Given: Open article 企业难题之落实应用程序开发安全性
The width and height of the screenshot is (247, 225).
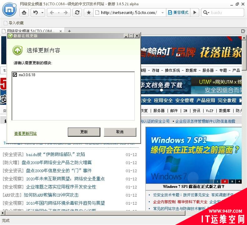Looking at the screenshot, I should [x=61, y=187].
